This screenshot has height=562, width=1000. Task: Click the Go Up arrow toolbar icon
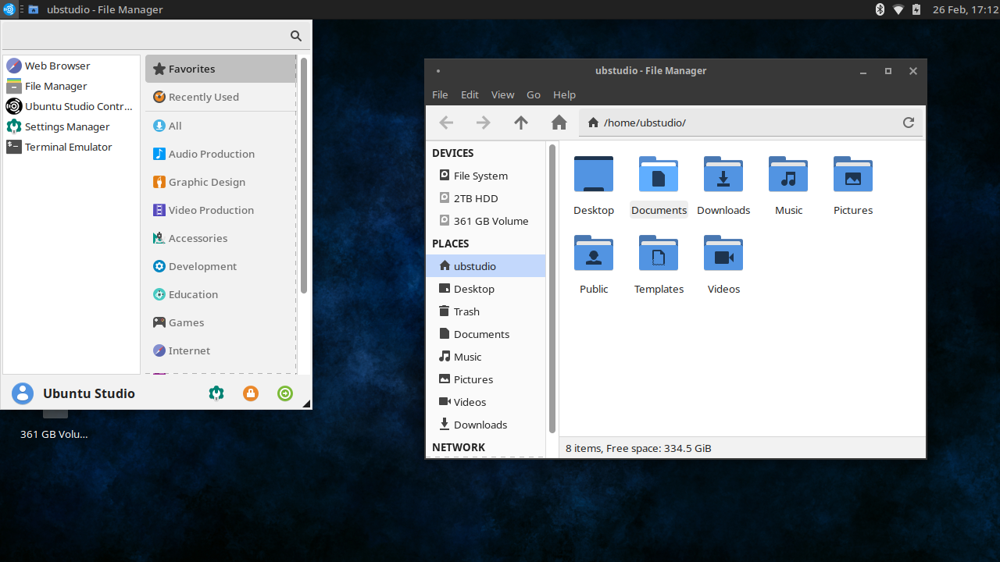pyautogui.click(x=521, y=123)
